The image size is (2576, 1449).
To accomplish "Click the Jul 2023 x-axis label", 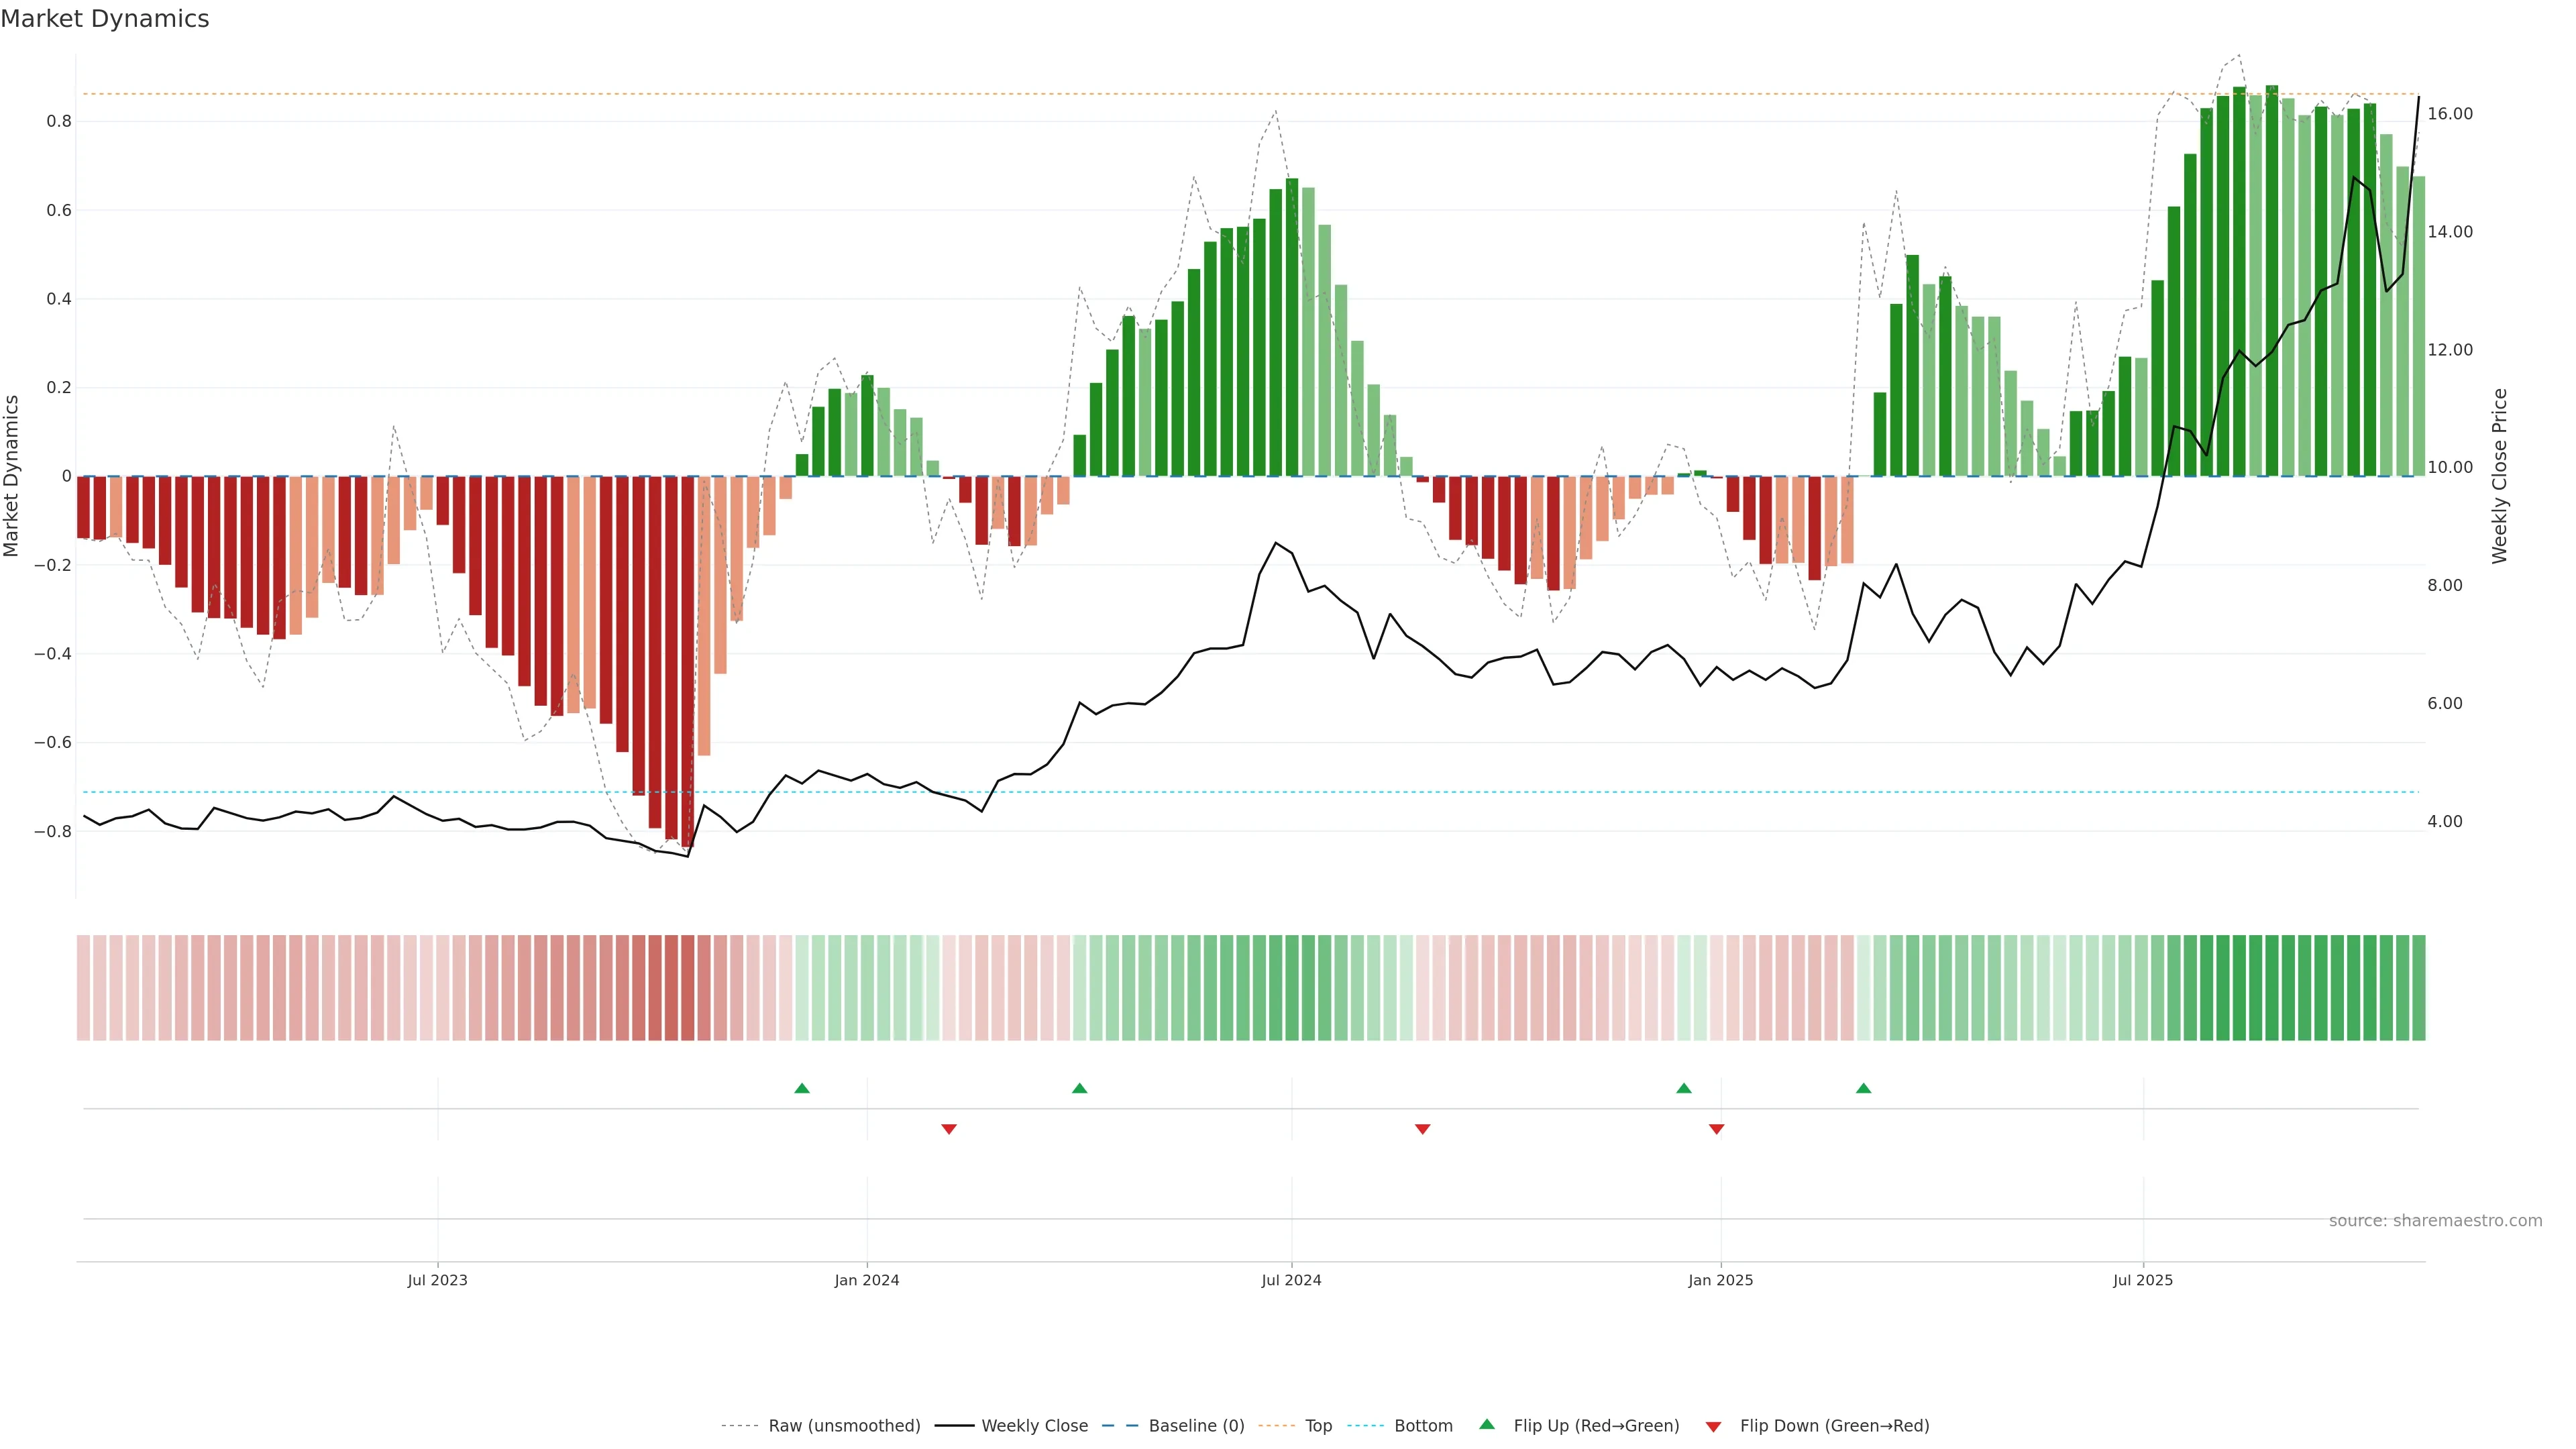I will pos(437,1280).
